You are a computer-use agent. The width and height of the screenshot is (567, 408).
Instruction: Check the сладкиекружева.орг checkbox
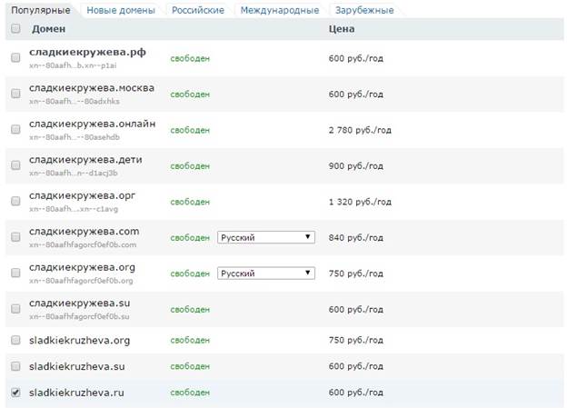point(15,201)
